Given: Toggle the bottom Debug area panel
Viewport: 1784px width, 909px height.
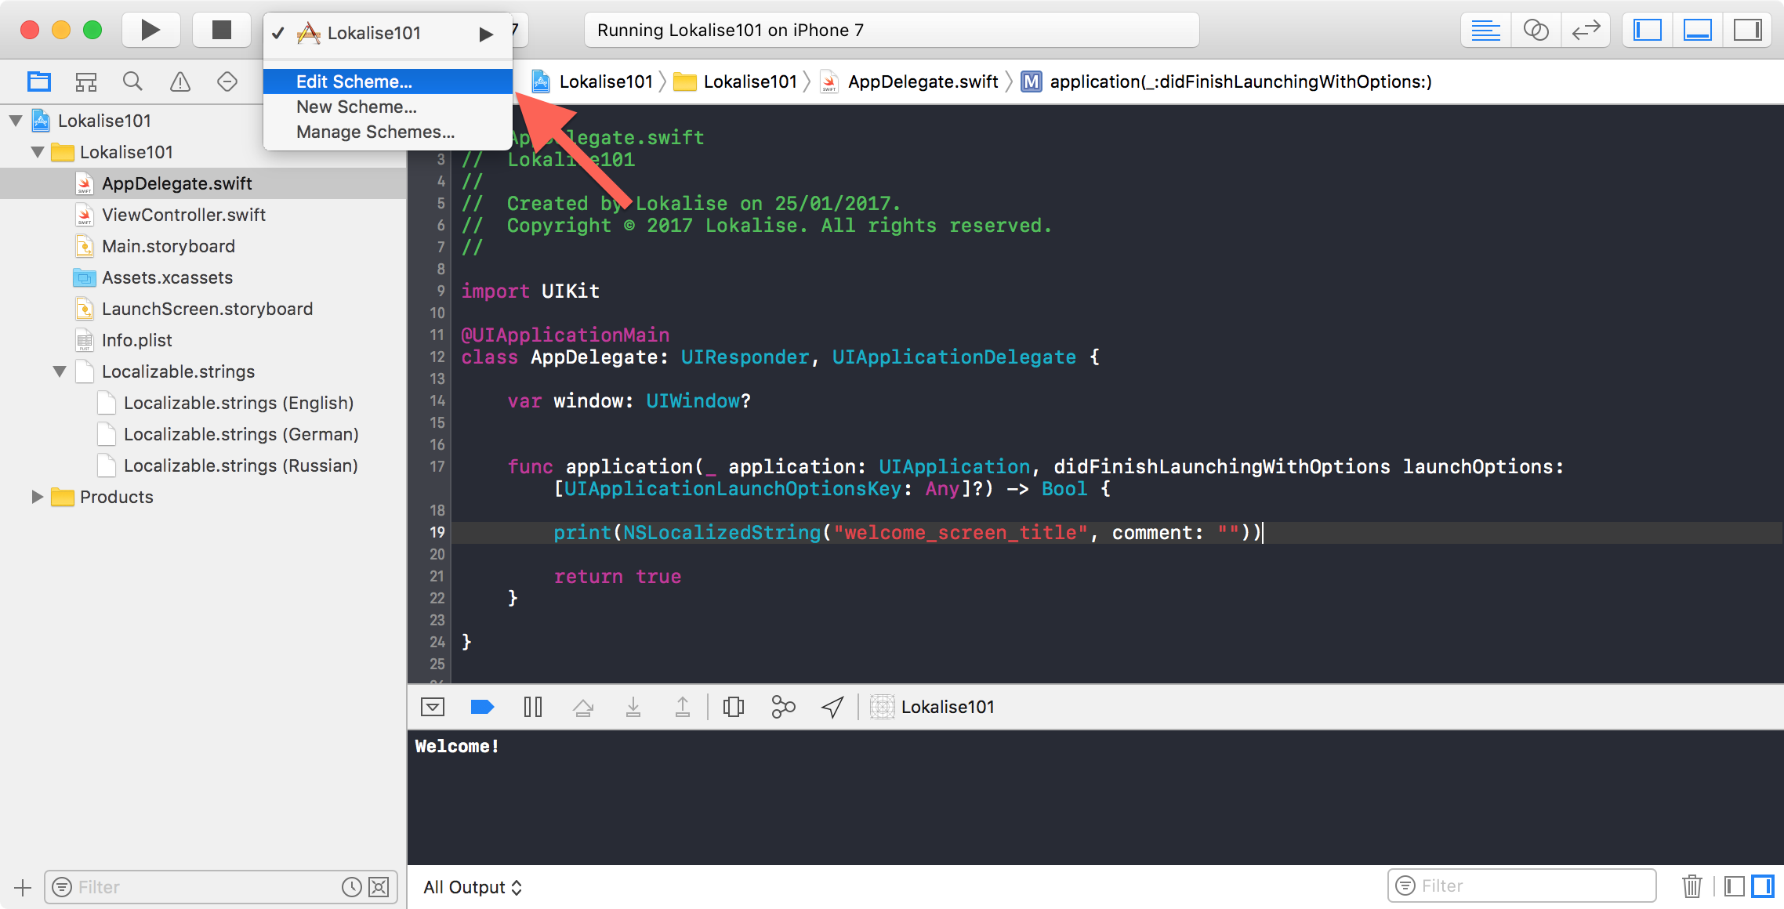Looking at the screenshot, I should [1698, 31].
